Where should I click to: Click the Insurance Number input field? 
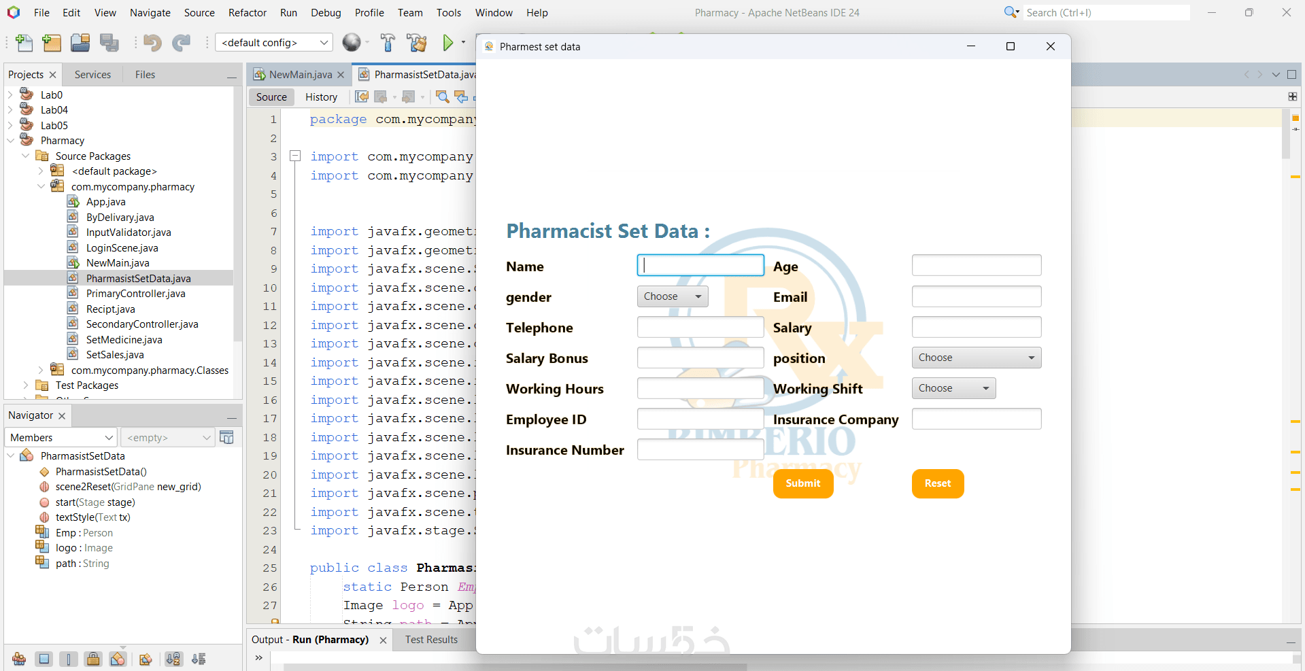point(700,449)
